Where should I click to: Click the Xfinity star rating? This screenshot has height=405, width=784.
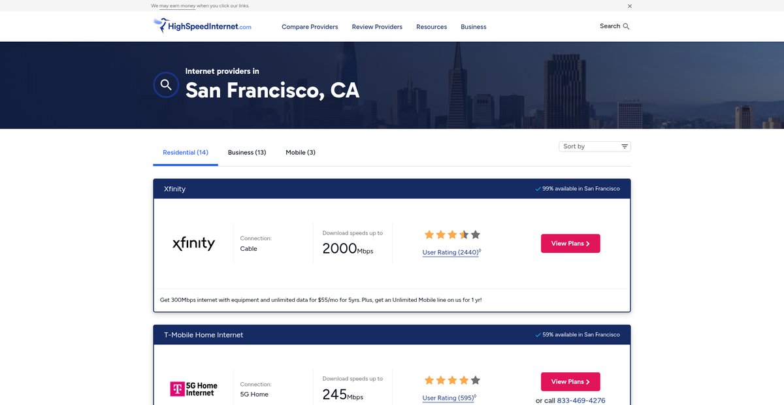click(x=452, y=235)
